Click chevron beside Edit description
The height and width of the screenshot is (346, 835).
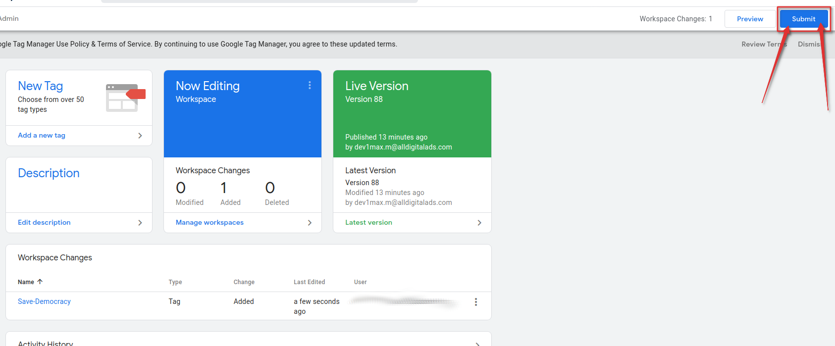[140, 223]
